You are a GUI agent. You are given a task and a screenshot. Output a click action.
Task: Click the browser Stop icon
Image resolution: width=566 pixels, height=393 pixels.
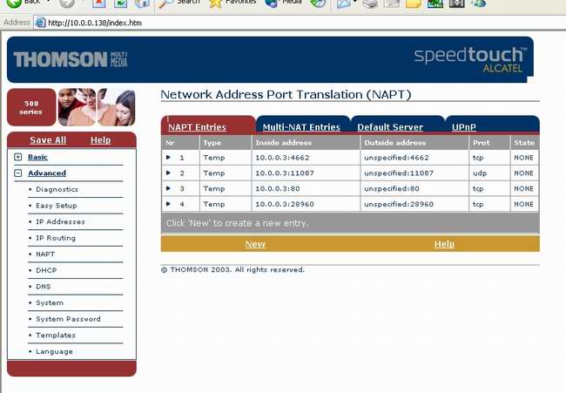(99, 3)
